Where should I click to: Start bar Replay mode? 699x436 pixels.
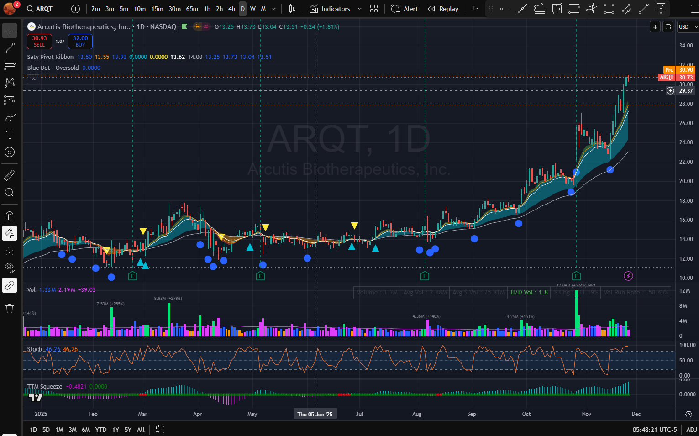tap(443, 9)
